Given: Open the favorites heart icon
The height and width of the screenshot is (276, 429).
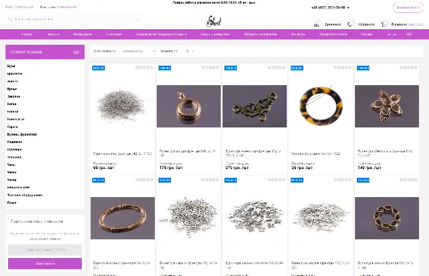Looking at the screenshot, I should (351, 24).
